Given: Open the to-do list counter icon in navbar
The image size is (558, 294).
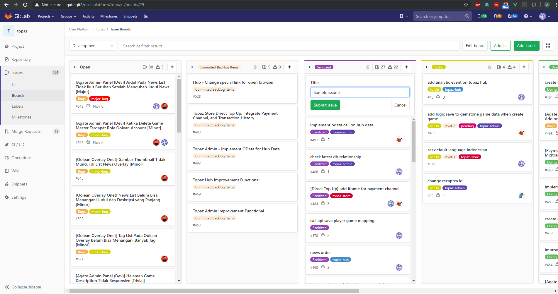Looking at the screenshot, I should tap(513, 16).
